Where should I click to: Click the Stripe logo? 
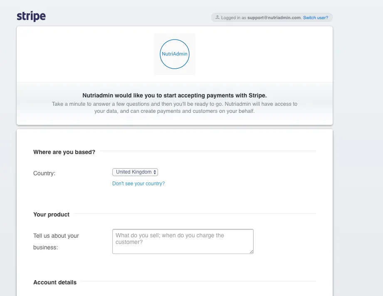tap(31, 17)
